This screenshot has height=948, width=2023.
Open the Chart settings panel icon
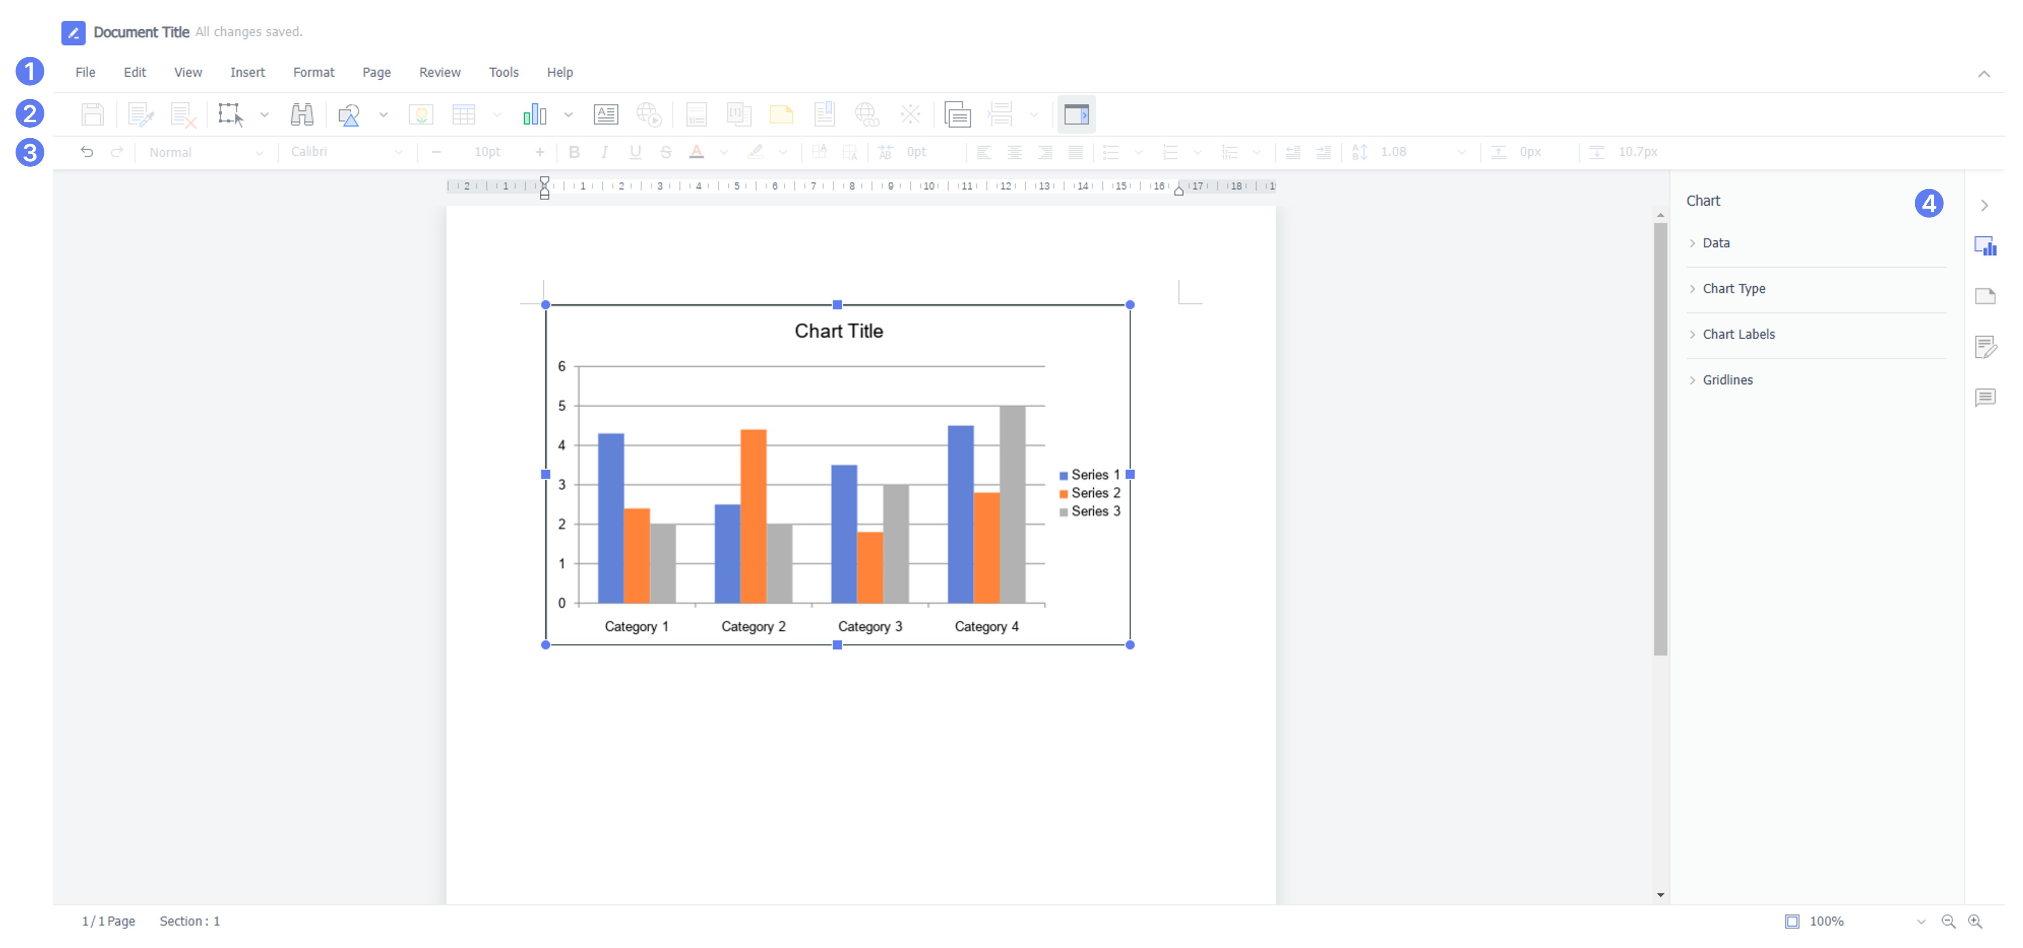pyautogui.click(x=1986, y=246)
